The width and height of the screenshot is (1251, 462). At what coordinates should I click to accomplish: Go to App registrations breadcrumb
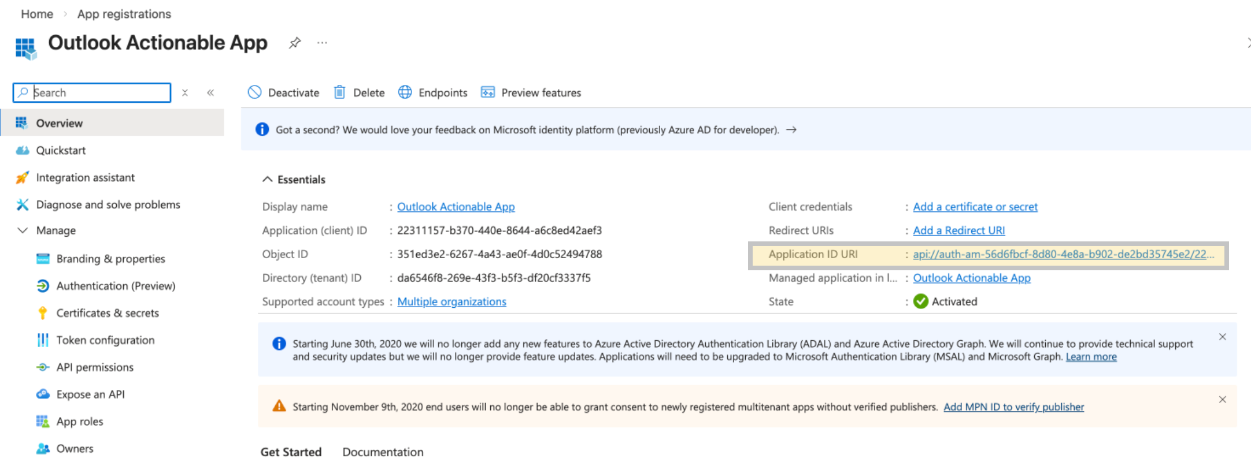pyautogui.click(x=124, y=14)
